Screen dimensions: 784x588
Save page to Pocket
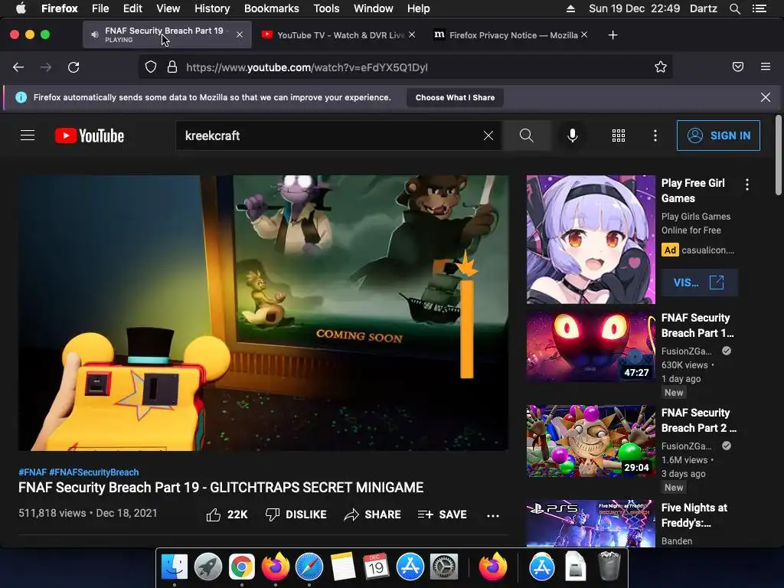(x=738, y=67)
